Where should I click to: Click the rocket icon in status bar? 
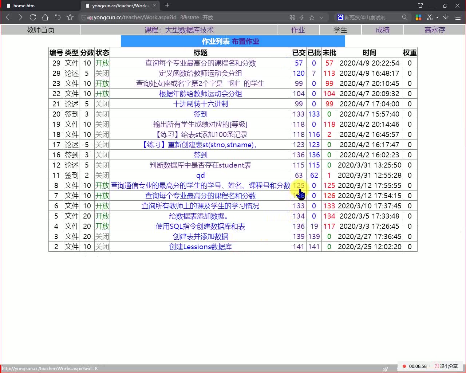pos(385,369)
